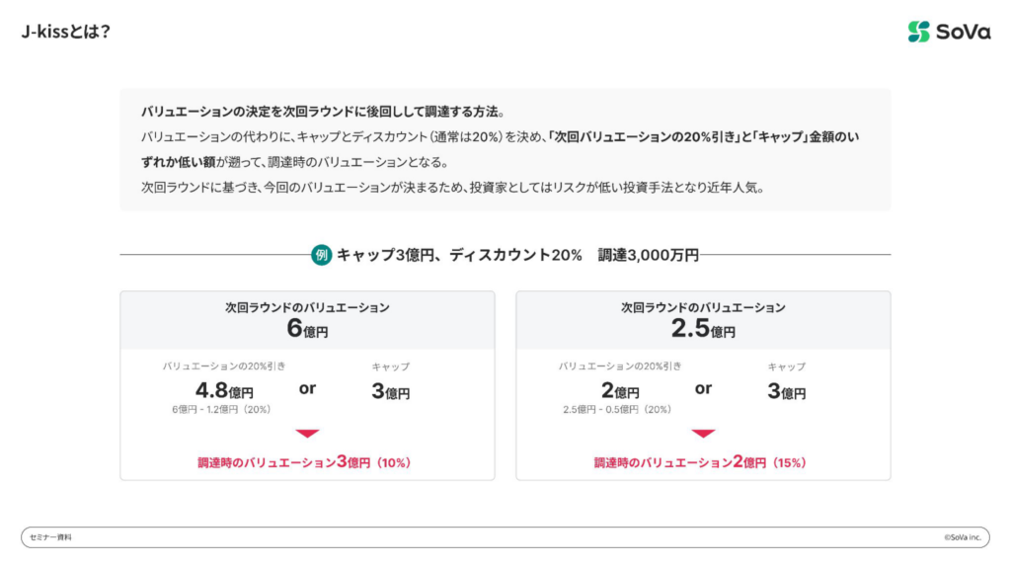Click the 6億円 - 1.2億円（20%） calculation note
Screen dimensions: 1011x569
[x=224, y=409]
